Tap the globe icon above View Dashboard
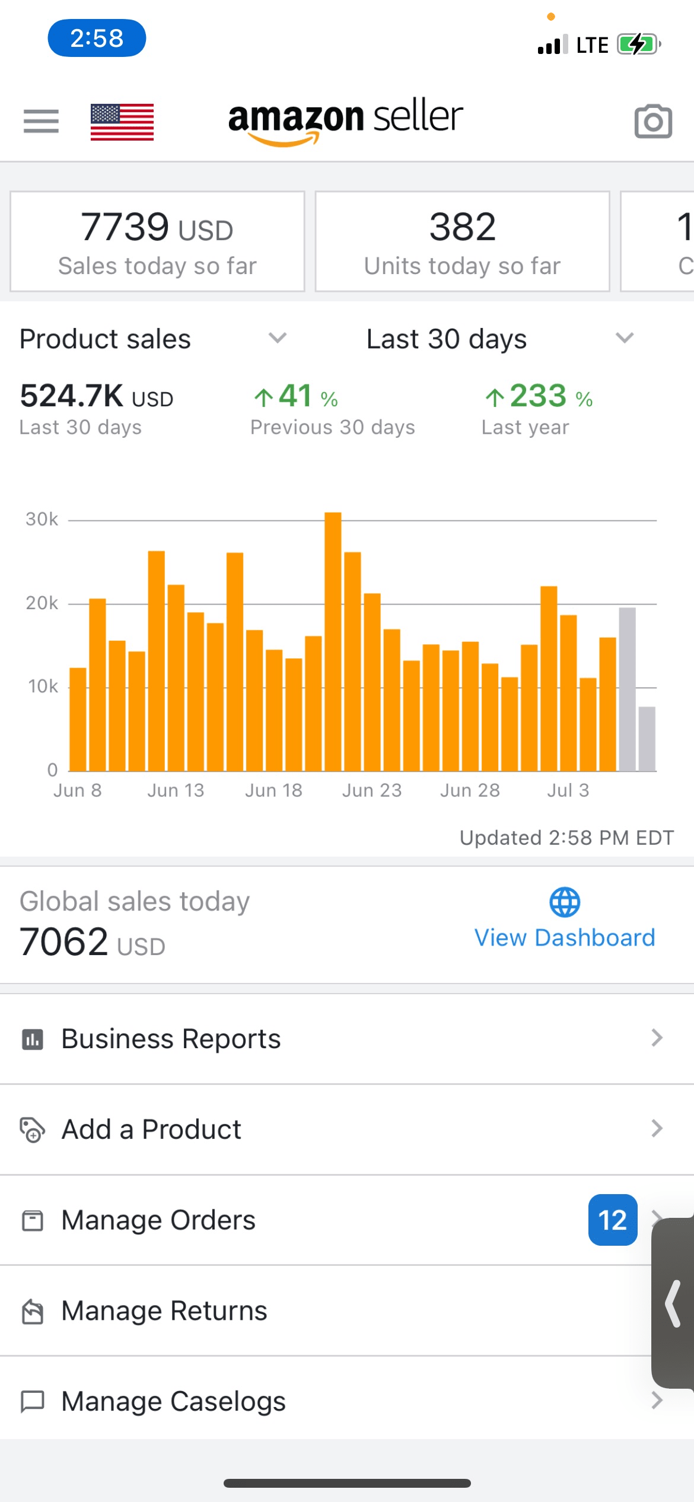This screenshot has height=1502, width=694. (x=565, y=902)
